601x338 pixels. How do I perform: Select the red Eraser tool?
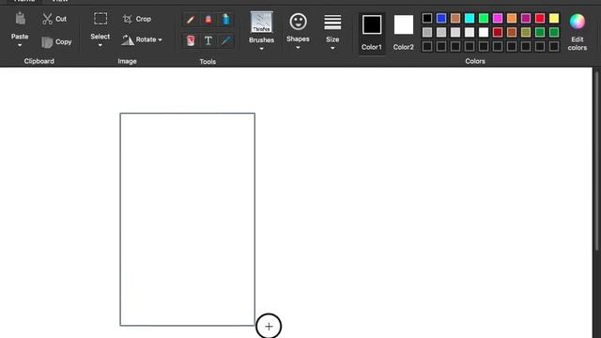[208, 19]
